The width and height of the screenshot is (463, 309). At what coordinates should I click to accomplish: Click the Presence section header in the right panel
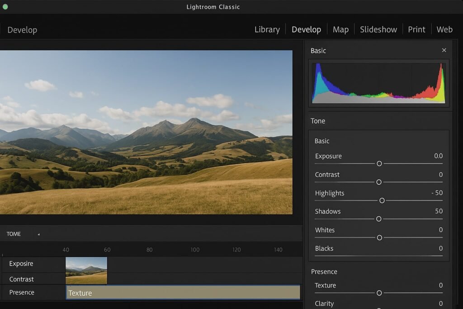point(324,272)
